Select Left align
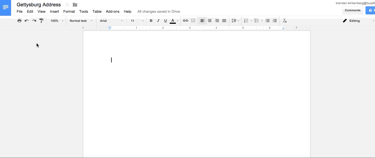Viewport: 375px width, 158px height. tap(202, 21)
